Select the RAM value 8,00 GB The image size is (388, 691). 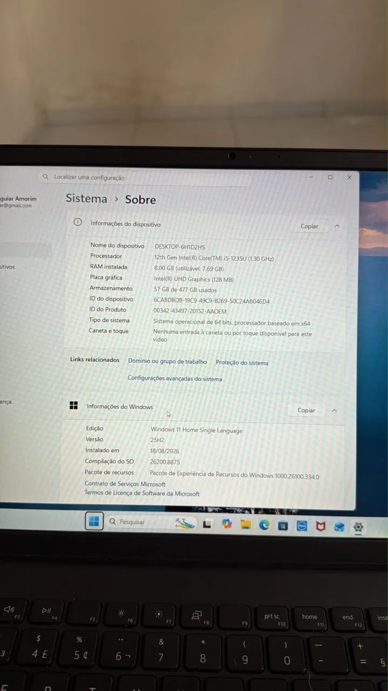point(189,268)
